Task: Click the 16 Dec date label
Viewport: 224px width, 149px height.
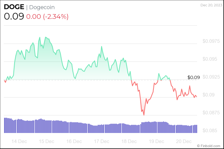Action: point(74,142)
